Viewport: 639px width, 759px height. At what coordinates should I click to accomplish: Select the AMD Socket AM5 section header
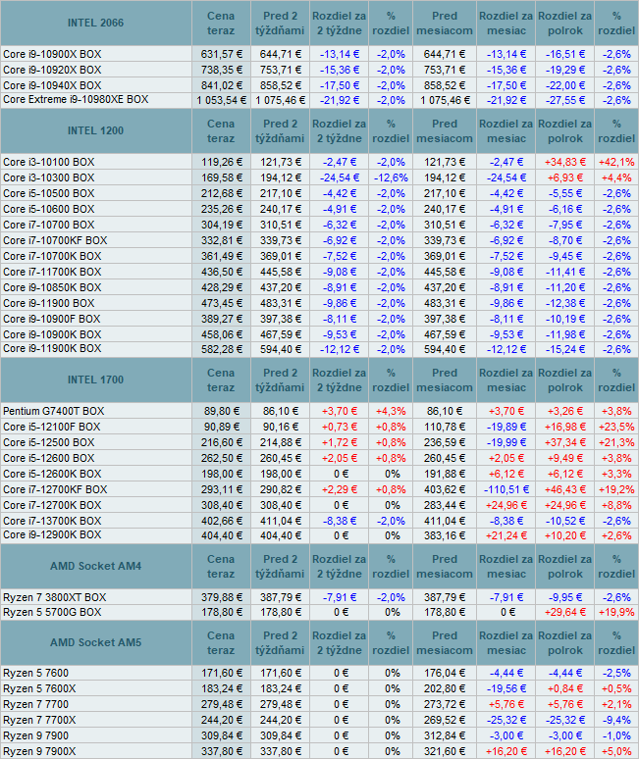[95, 642]
